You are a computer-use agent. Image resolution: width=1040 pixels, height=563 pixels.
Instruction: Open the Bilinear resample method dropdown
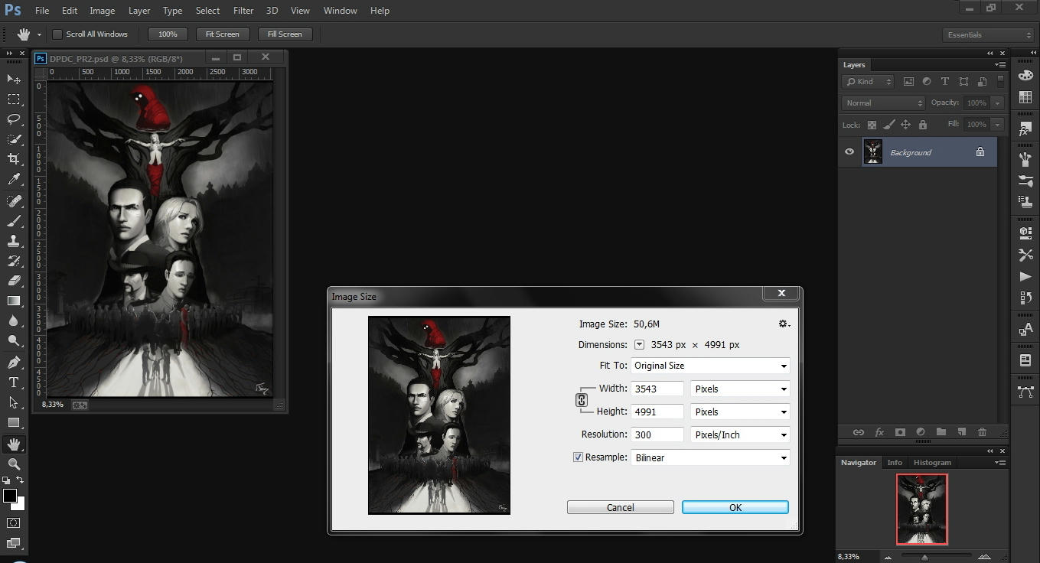[710, 457]
